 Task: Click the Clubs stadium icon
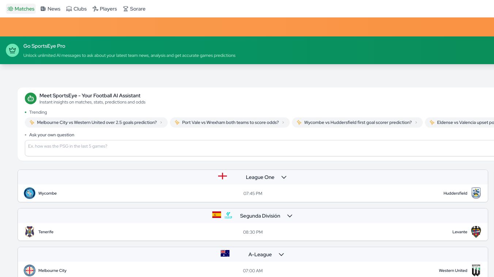(69, 9)
